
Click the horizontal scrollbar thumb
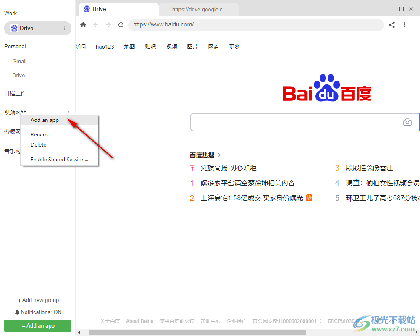pyautogui.click(x=198, y=333)
